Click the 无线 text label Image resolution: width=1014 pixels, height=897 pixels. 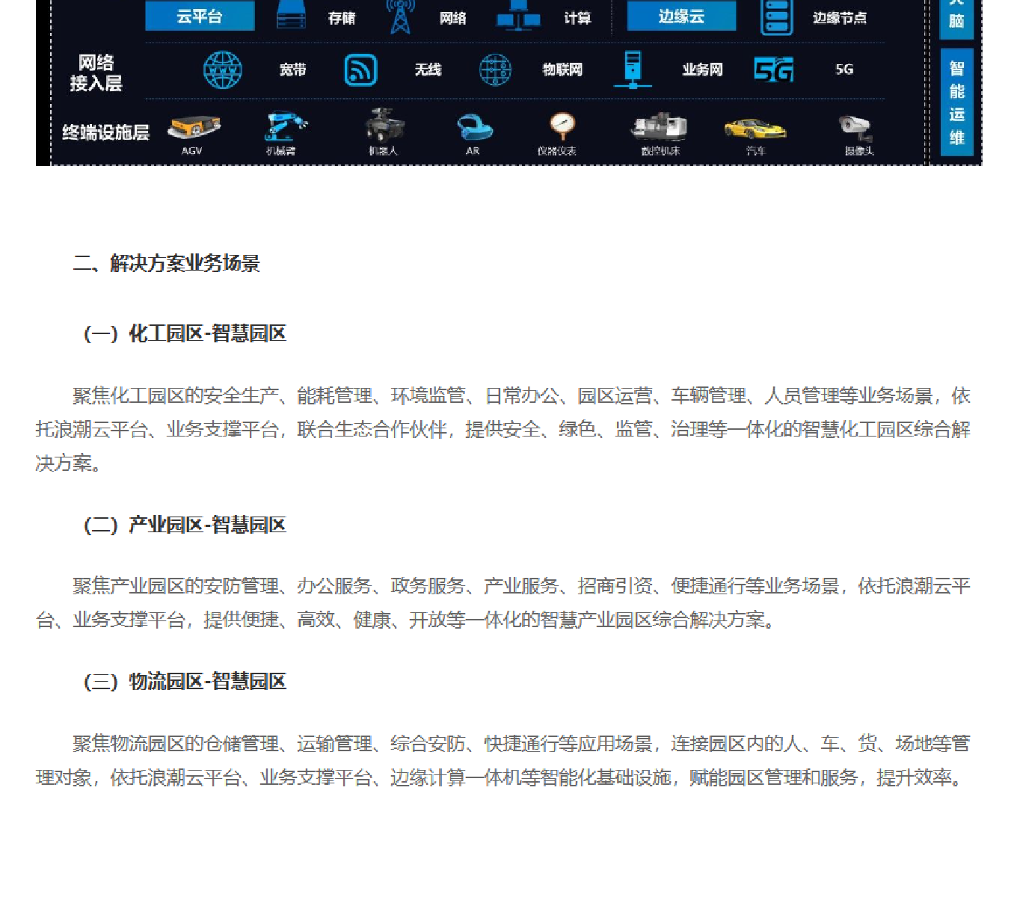point(428,70)
